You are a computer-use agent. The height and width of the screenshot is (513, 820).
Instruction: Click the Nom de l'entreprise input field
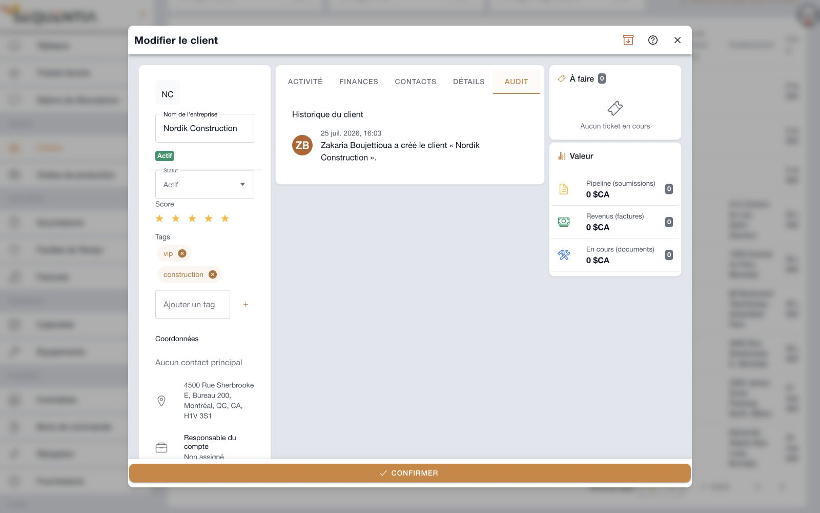pyautogui.click(x=204, y=128)
